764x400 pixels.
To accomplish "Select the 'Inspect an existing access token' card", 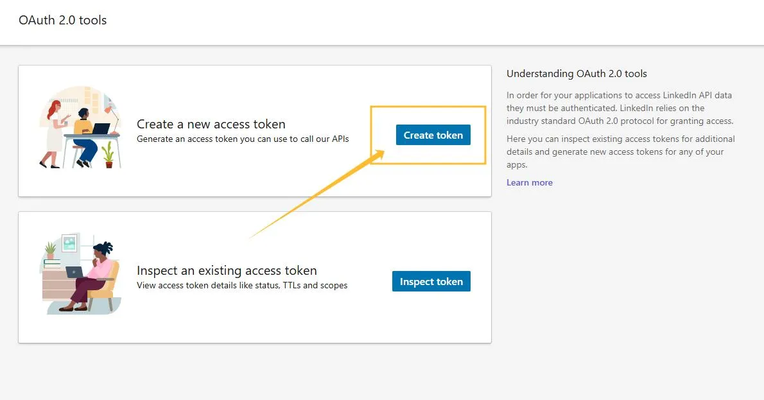I will (x=254, y=277).
